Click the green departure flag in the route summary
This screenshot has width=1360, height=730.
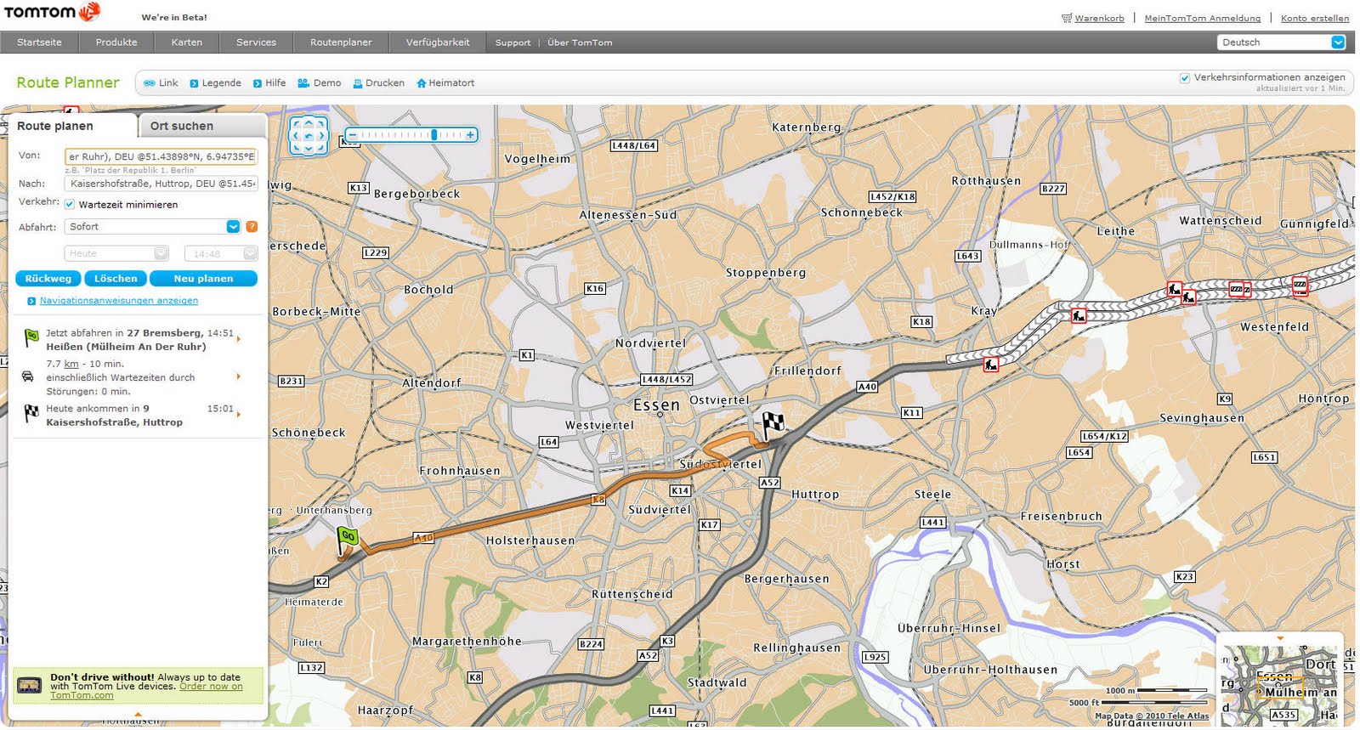tap(31, 338)
